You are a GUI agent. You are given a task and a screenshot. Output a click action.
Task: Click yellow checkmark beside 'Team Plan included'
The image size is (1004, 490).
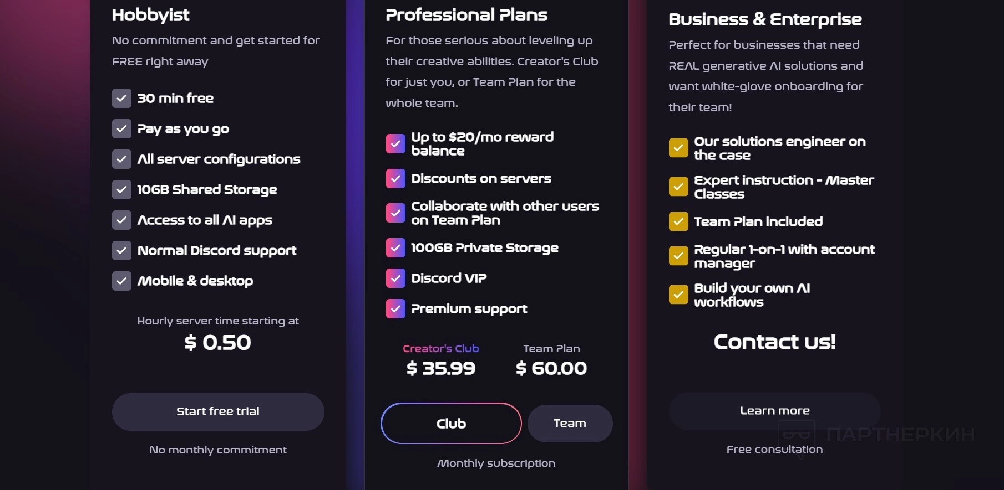pyautogui.click(x=678, y=222)
